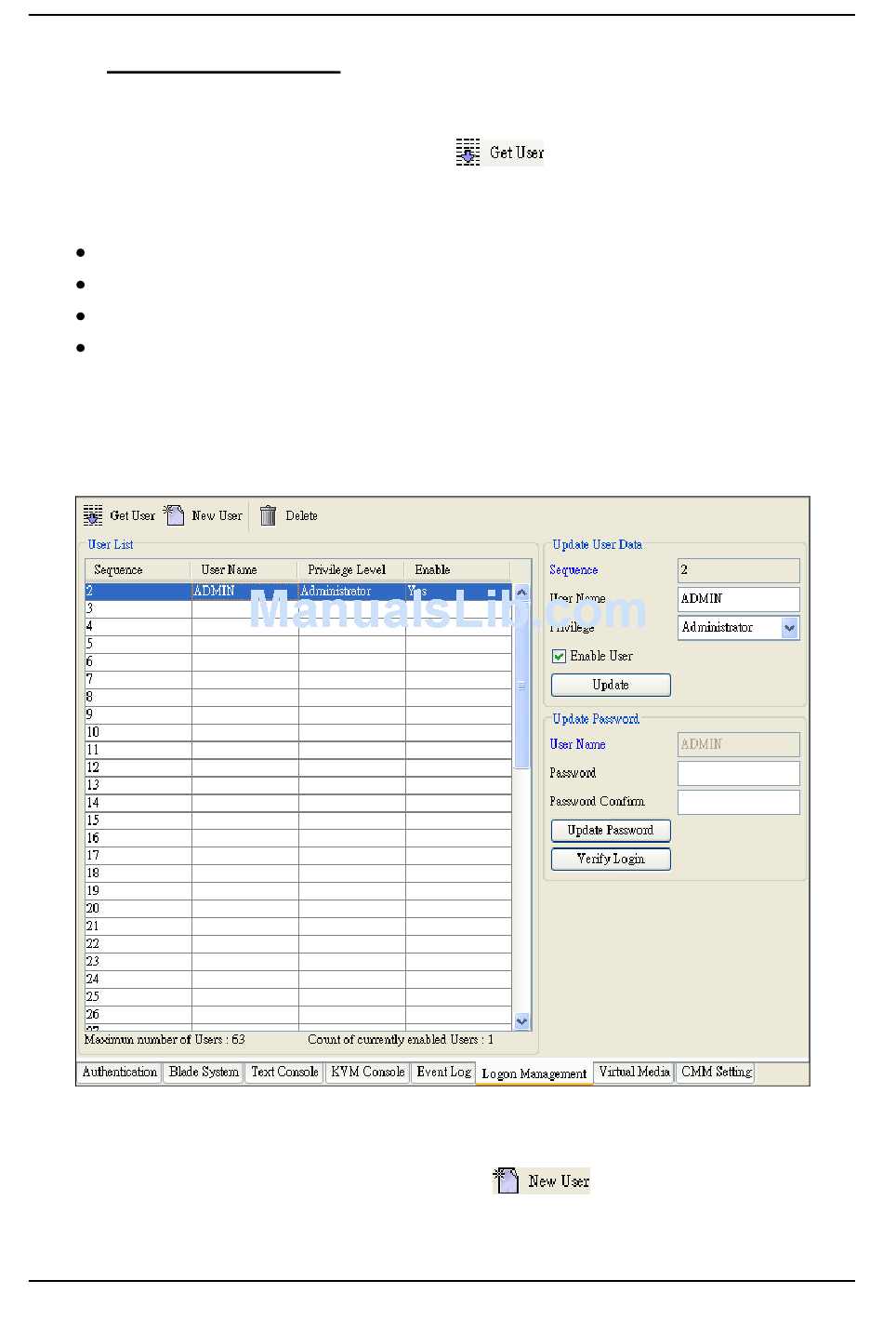Create an account with the New User toolbar button
The image size is (883, 1320).
click(204, 515)
